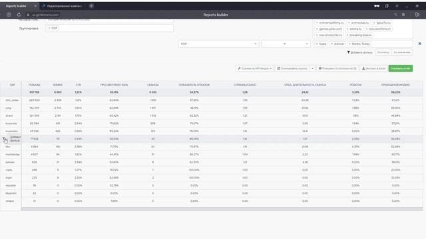Click Экспорт в Excel button
Viewport: 426px width, 239px height.
pyautogui.click(x=373, y=68)
